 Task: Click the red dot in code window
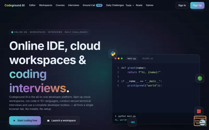[115, 58]
